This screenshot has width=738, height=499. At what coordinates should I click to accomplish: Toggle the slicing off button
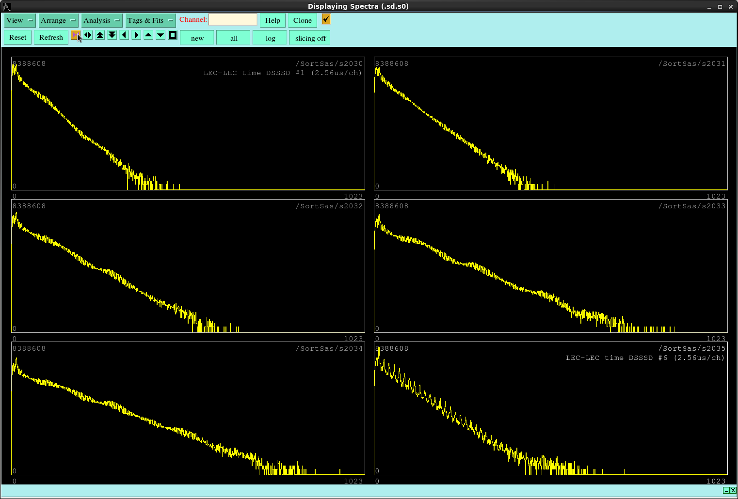coord(310,38)
